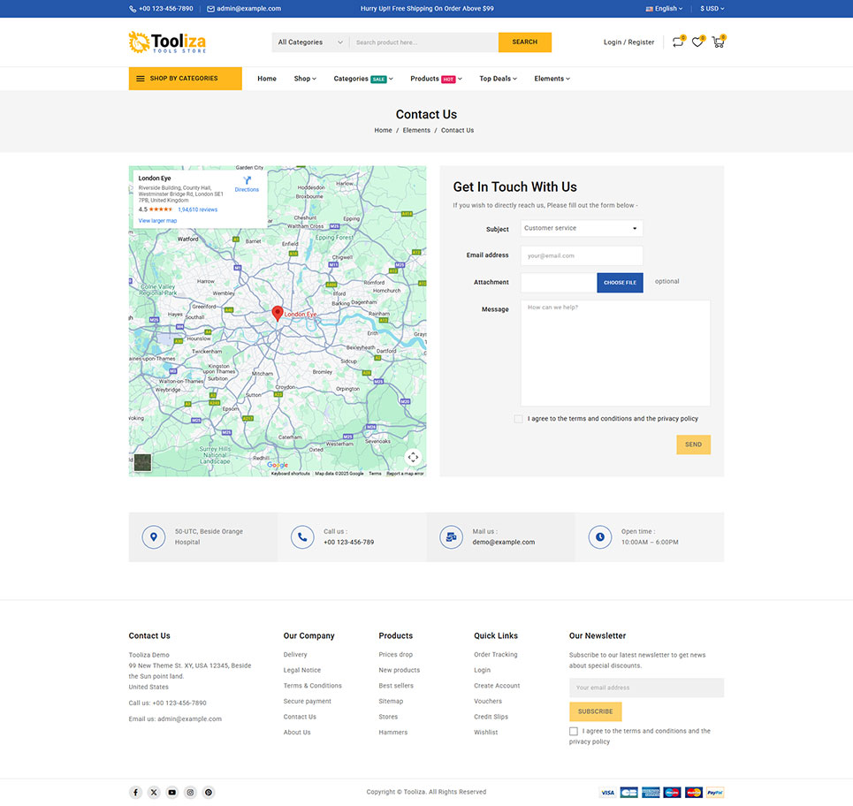This screenshot has height=806, width=853.
Task: Open the Facebook social icon
Action: [135, 793]
